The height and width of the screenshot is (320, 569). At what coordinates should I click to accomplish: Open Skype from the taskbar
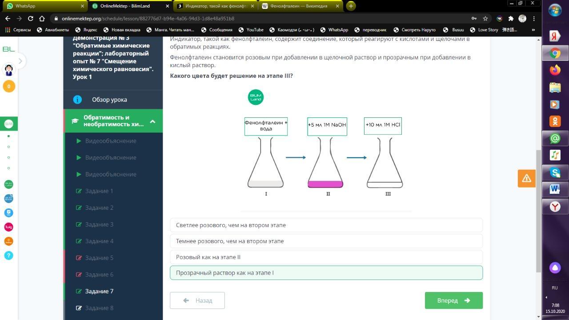coord(555,172)
